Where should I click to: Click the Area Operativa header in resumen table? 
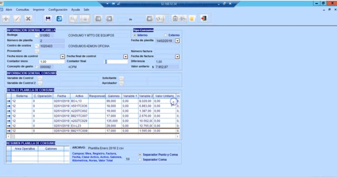(x=24, y=149)
